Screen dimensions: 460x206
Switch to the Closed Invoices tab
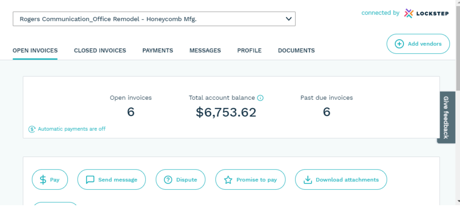pyautogui.click(x=100, y=51)
